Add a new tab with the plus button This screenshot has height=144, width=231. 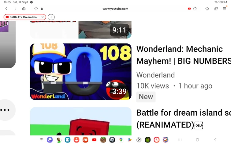pos(51,17)
